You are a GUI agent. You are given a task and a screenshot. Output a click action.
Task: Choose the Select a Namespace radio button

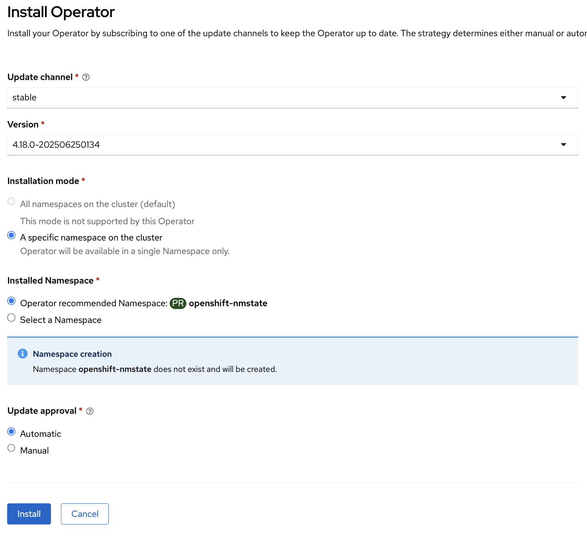tap(12, 318)
